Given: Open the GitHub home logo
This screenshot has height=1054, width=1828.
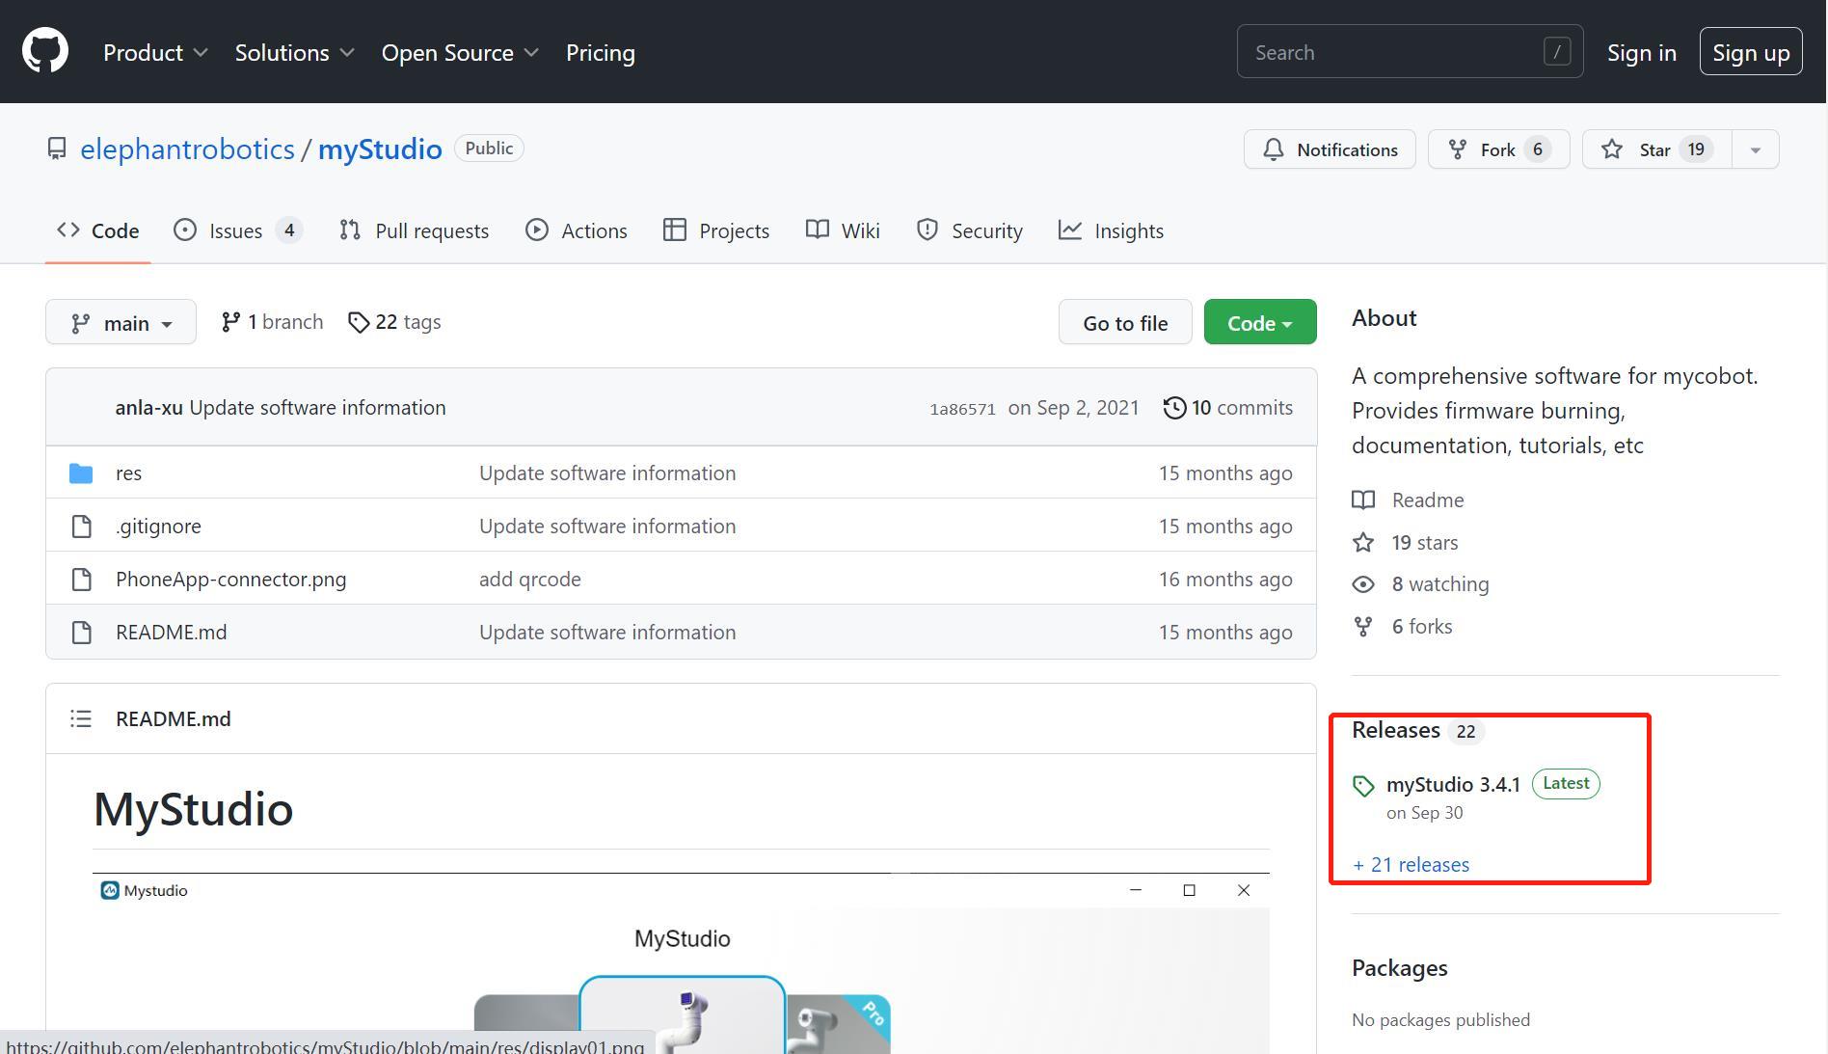Looking at the screenshot, I should (45, 51).
